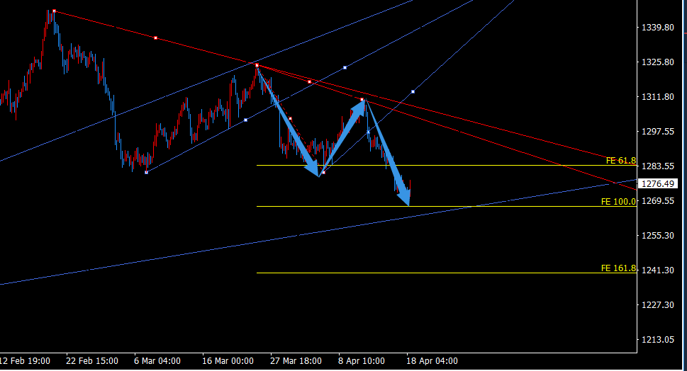Click the 1255.30 price scale label

coord(658,235)
